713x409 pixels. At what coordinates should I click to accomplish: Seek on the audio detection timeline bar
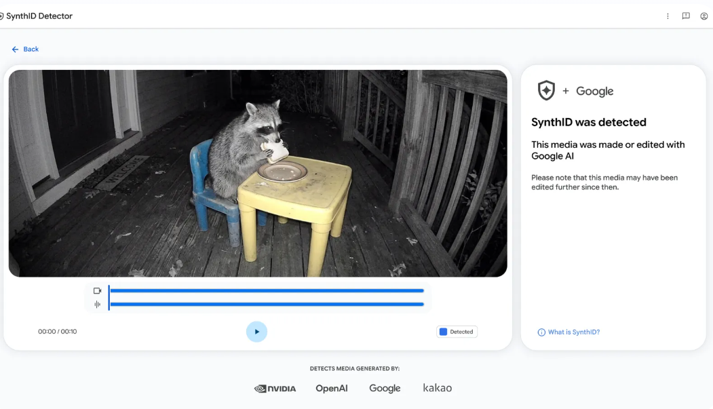(x=267, y=305)
